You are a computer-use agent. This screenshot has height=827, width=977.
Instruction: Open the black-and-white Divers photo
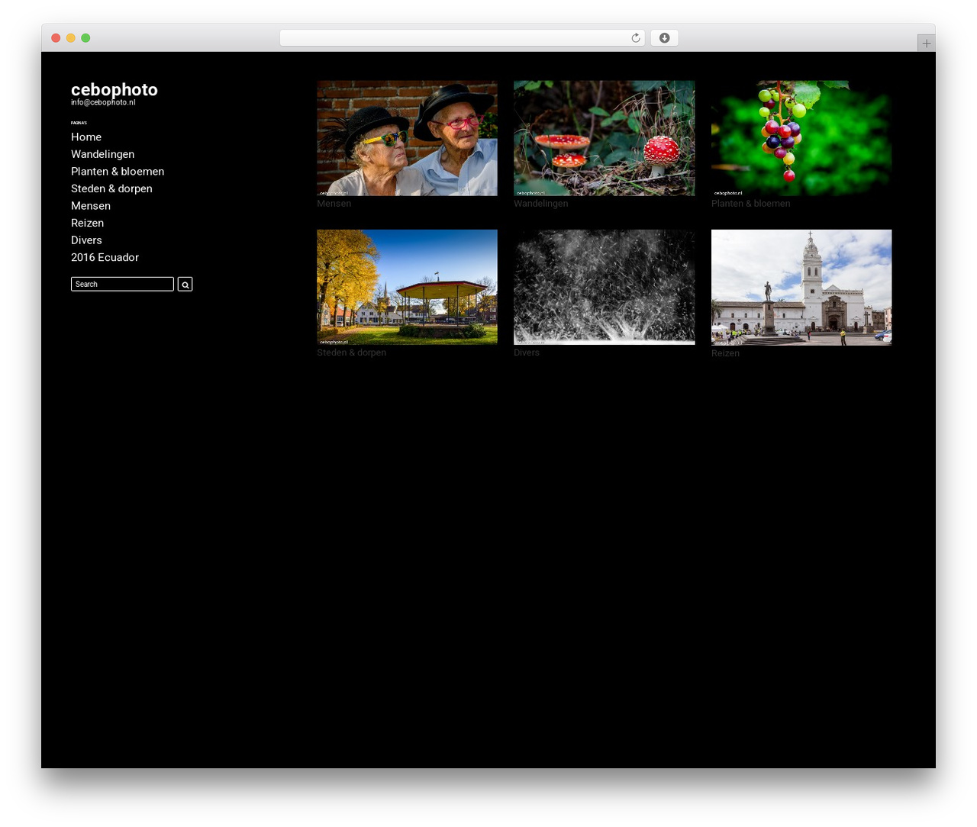click(604, 287)
